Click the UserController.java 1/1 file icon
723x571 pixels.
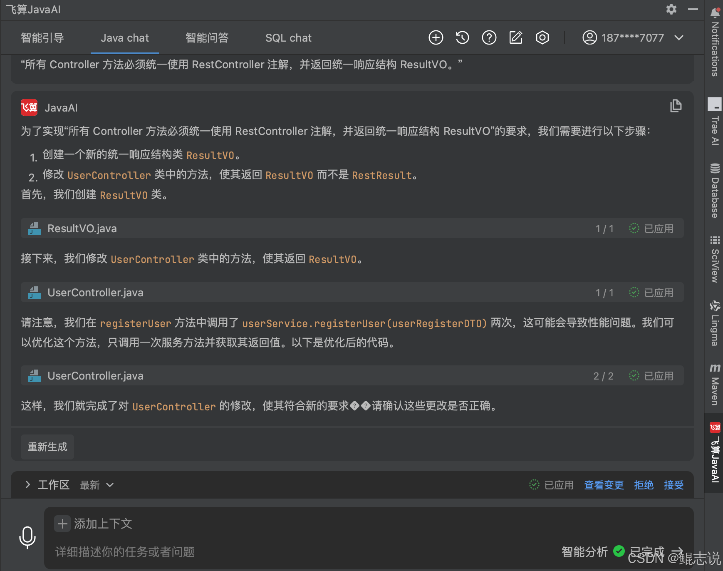click(x=35, y=293)
